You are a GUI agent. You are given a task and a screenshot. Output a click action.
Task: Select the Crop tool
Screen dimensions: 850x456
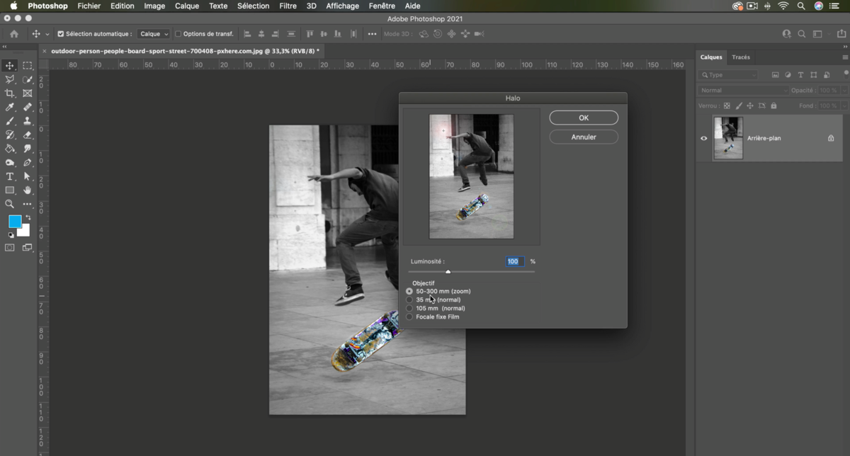[10, 93]
